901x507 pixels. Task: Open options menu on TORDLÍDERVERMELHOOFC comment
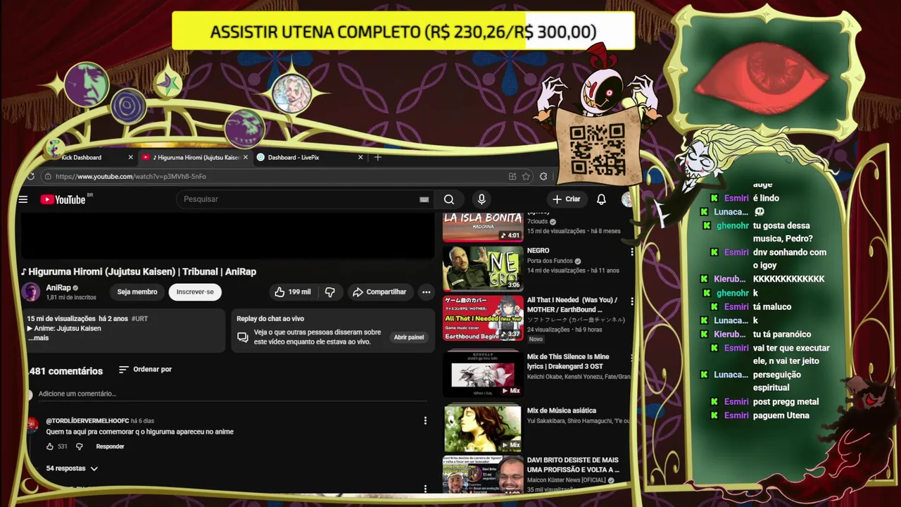tap(425, 420)
